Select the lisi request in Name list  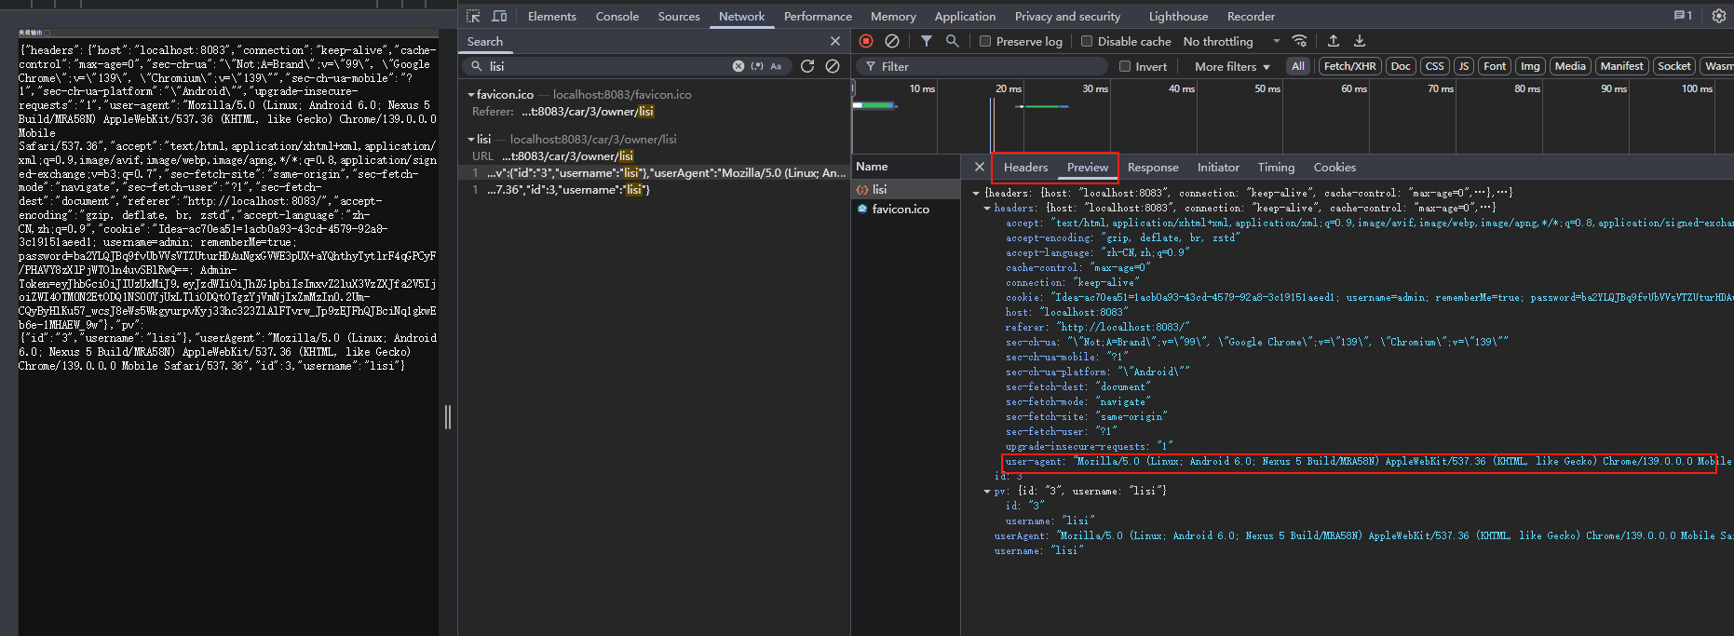point(906,189)
